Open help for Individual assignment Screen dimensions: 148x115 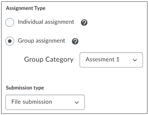coord(84,22)
